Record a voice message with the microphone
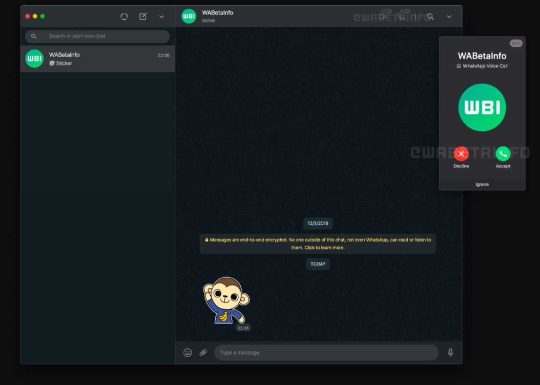 click(451, 352)
